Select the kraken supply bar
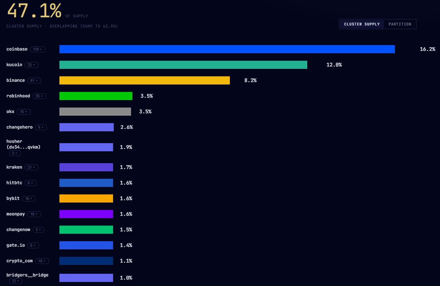This screenshot has height=286, width=440. (86, 167)
